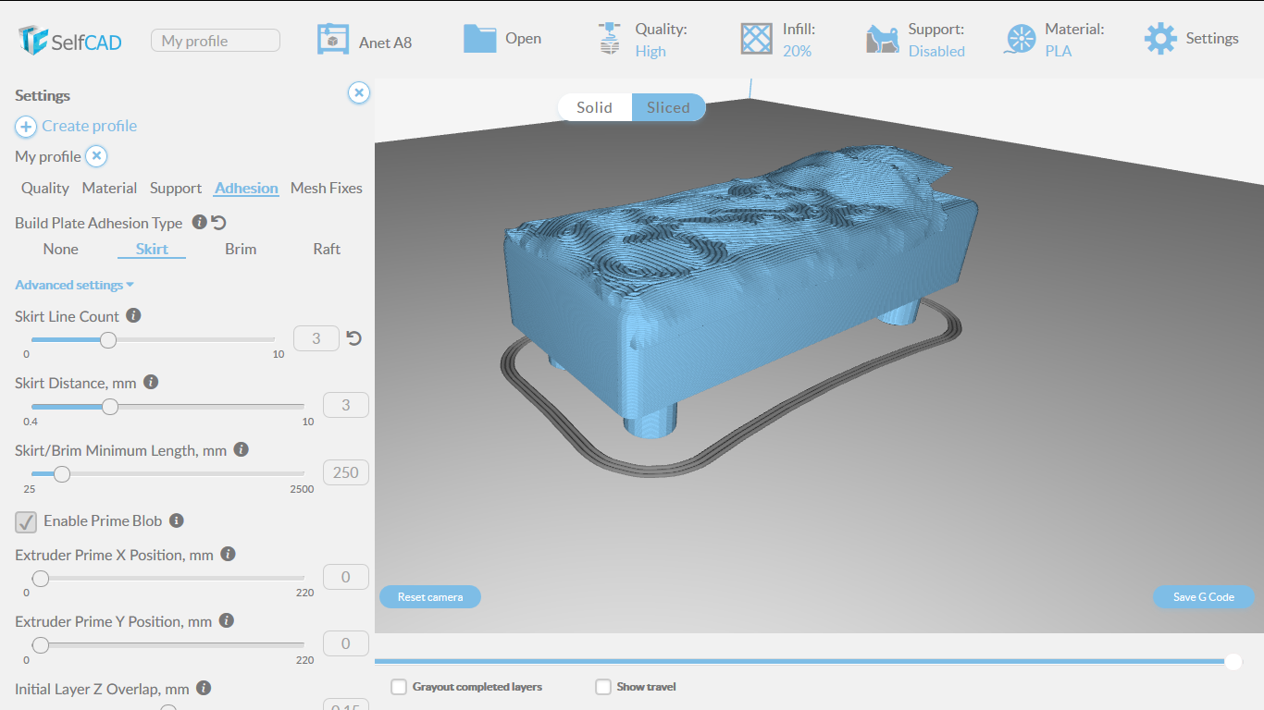Click the Infill pattern icon

click(756, 38)
